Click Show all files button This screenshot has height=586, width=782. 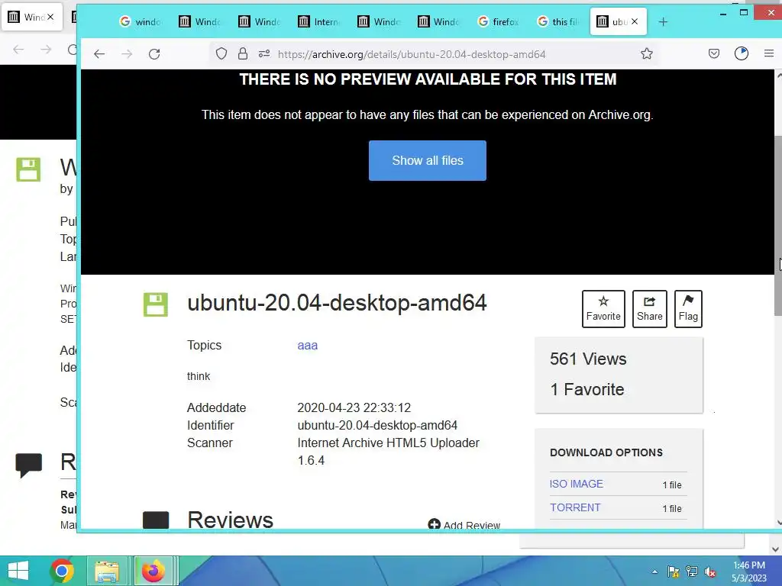(x=428, y=160)
